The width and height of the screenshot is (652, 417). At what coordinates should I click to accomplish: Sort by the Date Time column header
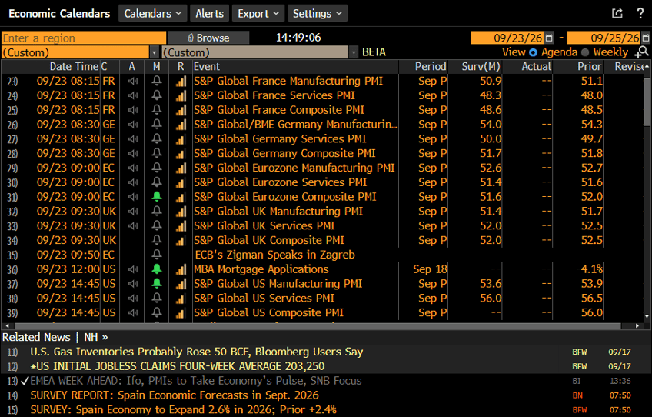click(74, 67)
